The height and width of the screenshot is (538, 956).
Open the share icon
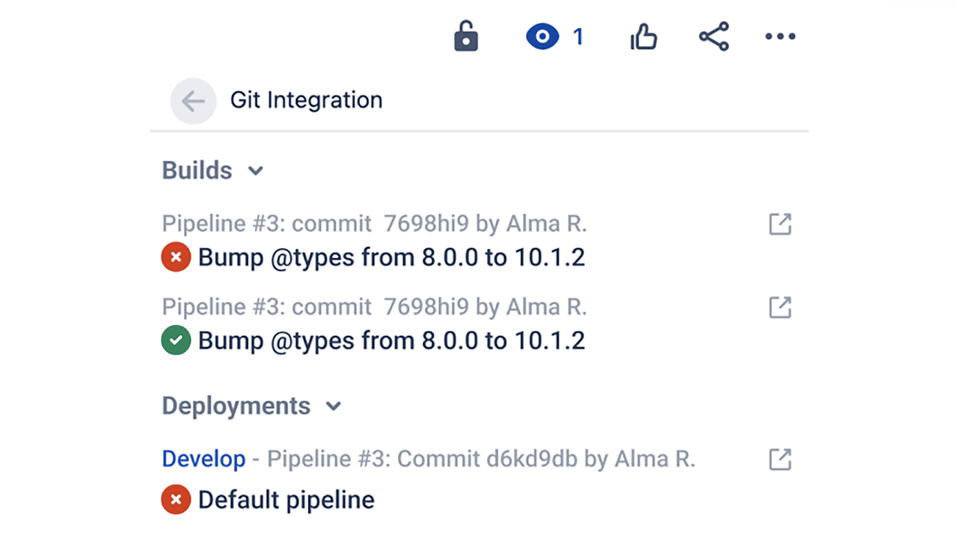pos(714,36)
